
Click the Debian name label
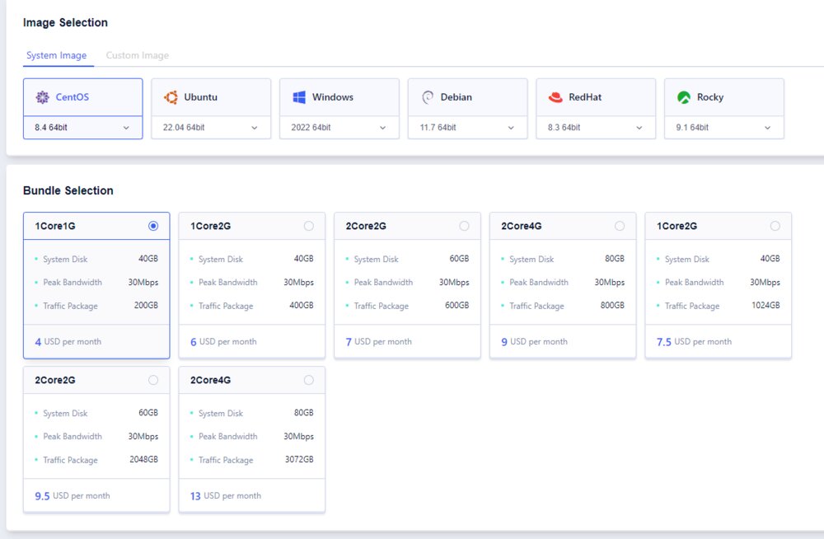click(x=456, y=96)
